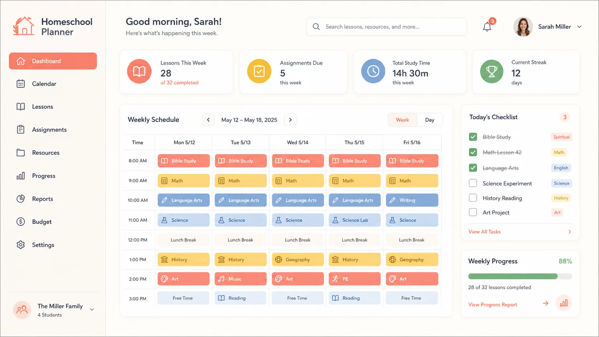This screenshot has width=599, height=337.
Task: Click the Weekly Progress green bar
Action: tap(513, 276)
